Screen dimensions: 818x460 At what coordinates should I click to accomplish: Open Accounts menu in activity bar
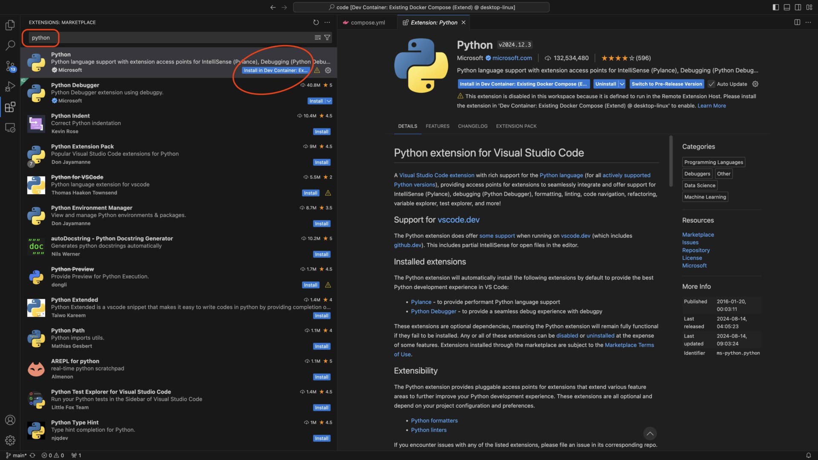click(10, 420)
